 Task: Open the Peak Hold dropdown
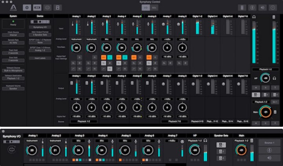pyautogui.click(x=13, y=53)
